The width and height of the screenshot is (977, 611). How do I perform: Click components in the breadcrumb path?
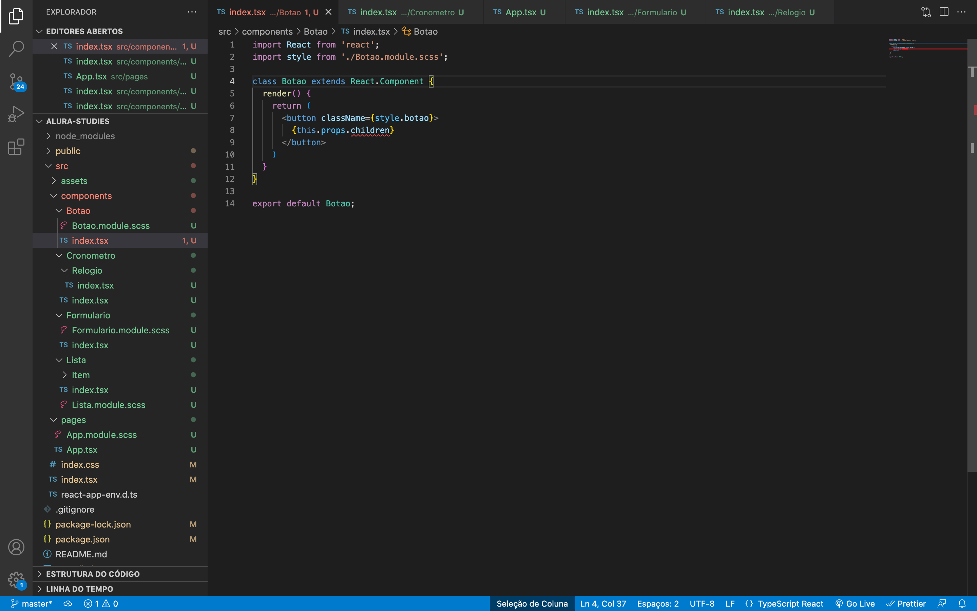coord(267,32)
